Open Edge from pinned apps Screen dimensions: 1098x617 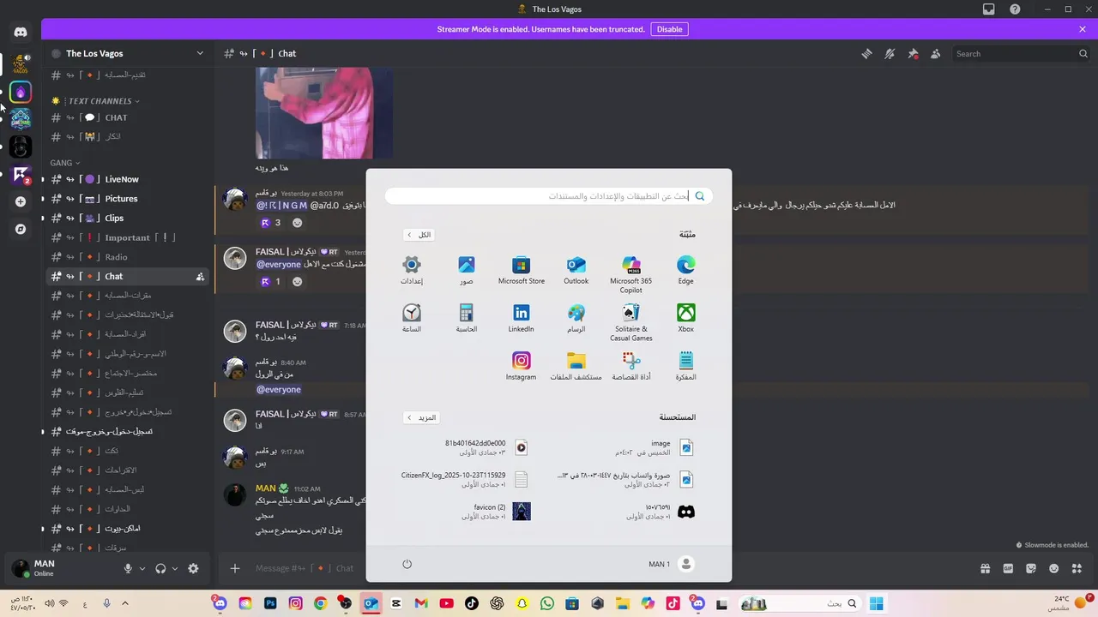coord(686,271)
